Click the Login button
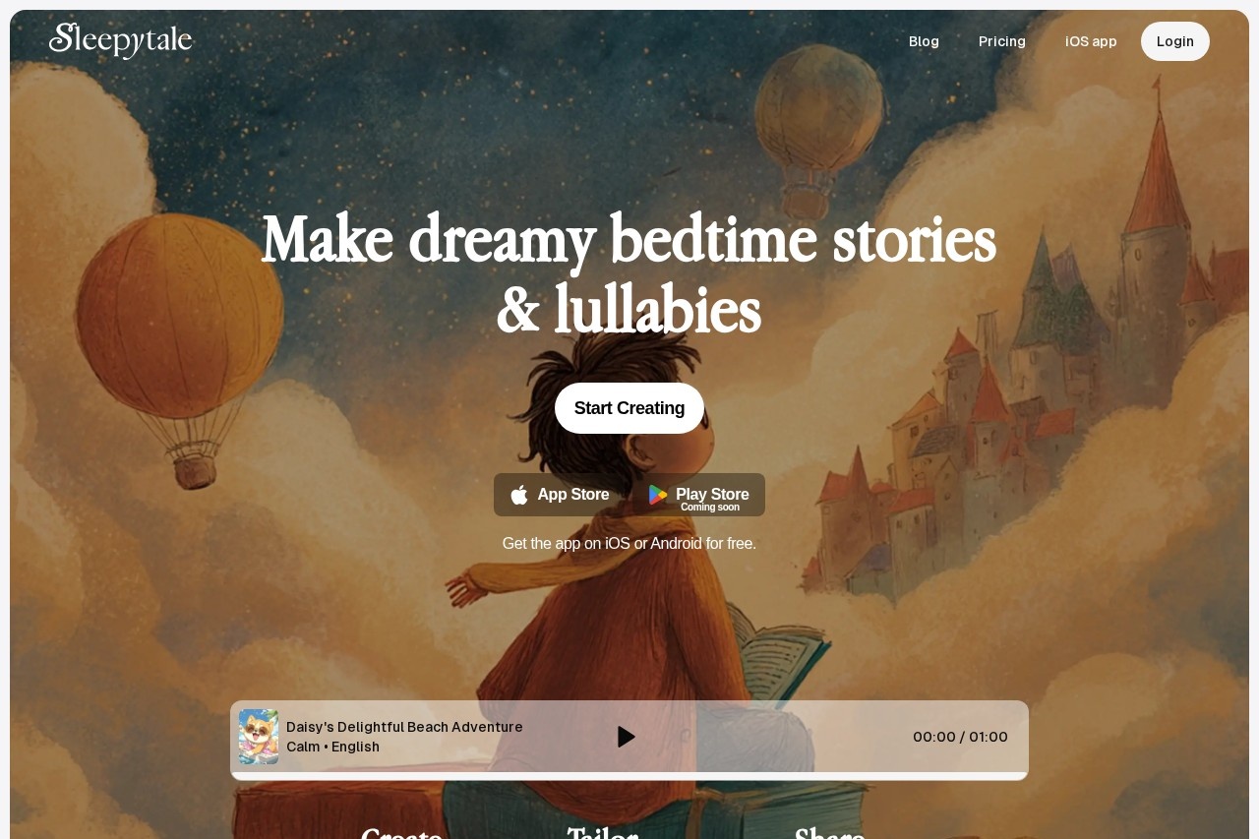This screenshot has height=839, width=1259. click(x=1175, y=41)
